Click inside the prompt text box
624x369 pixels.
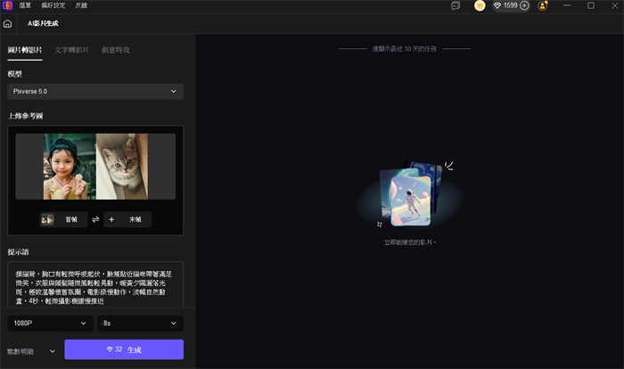tap(94, 283)
